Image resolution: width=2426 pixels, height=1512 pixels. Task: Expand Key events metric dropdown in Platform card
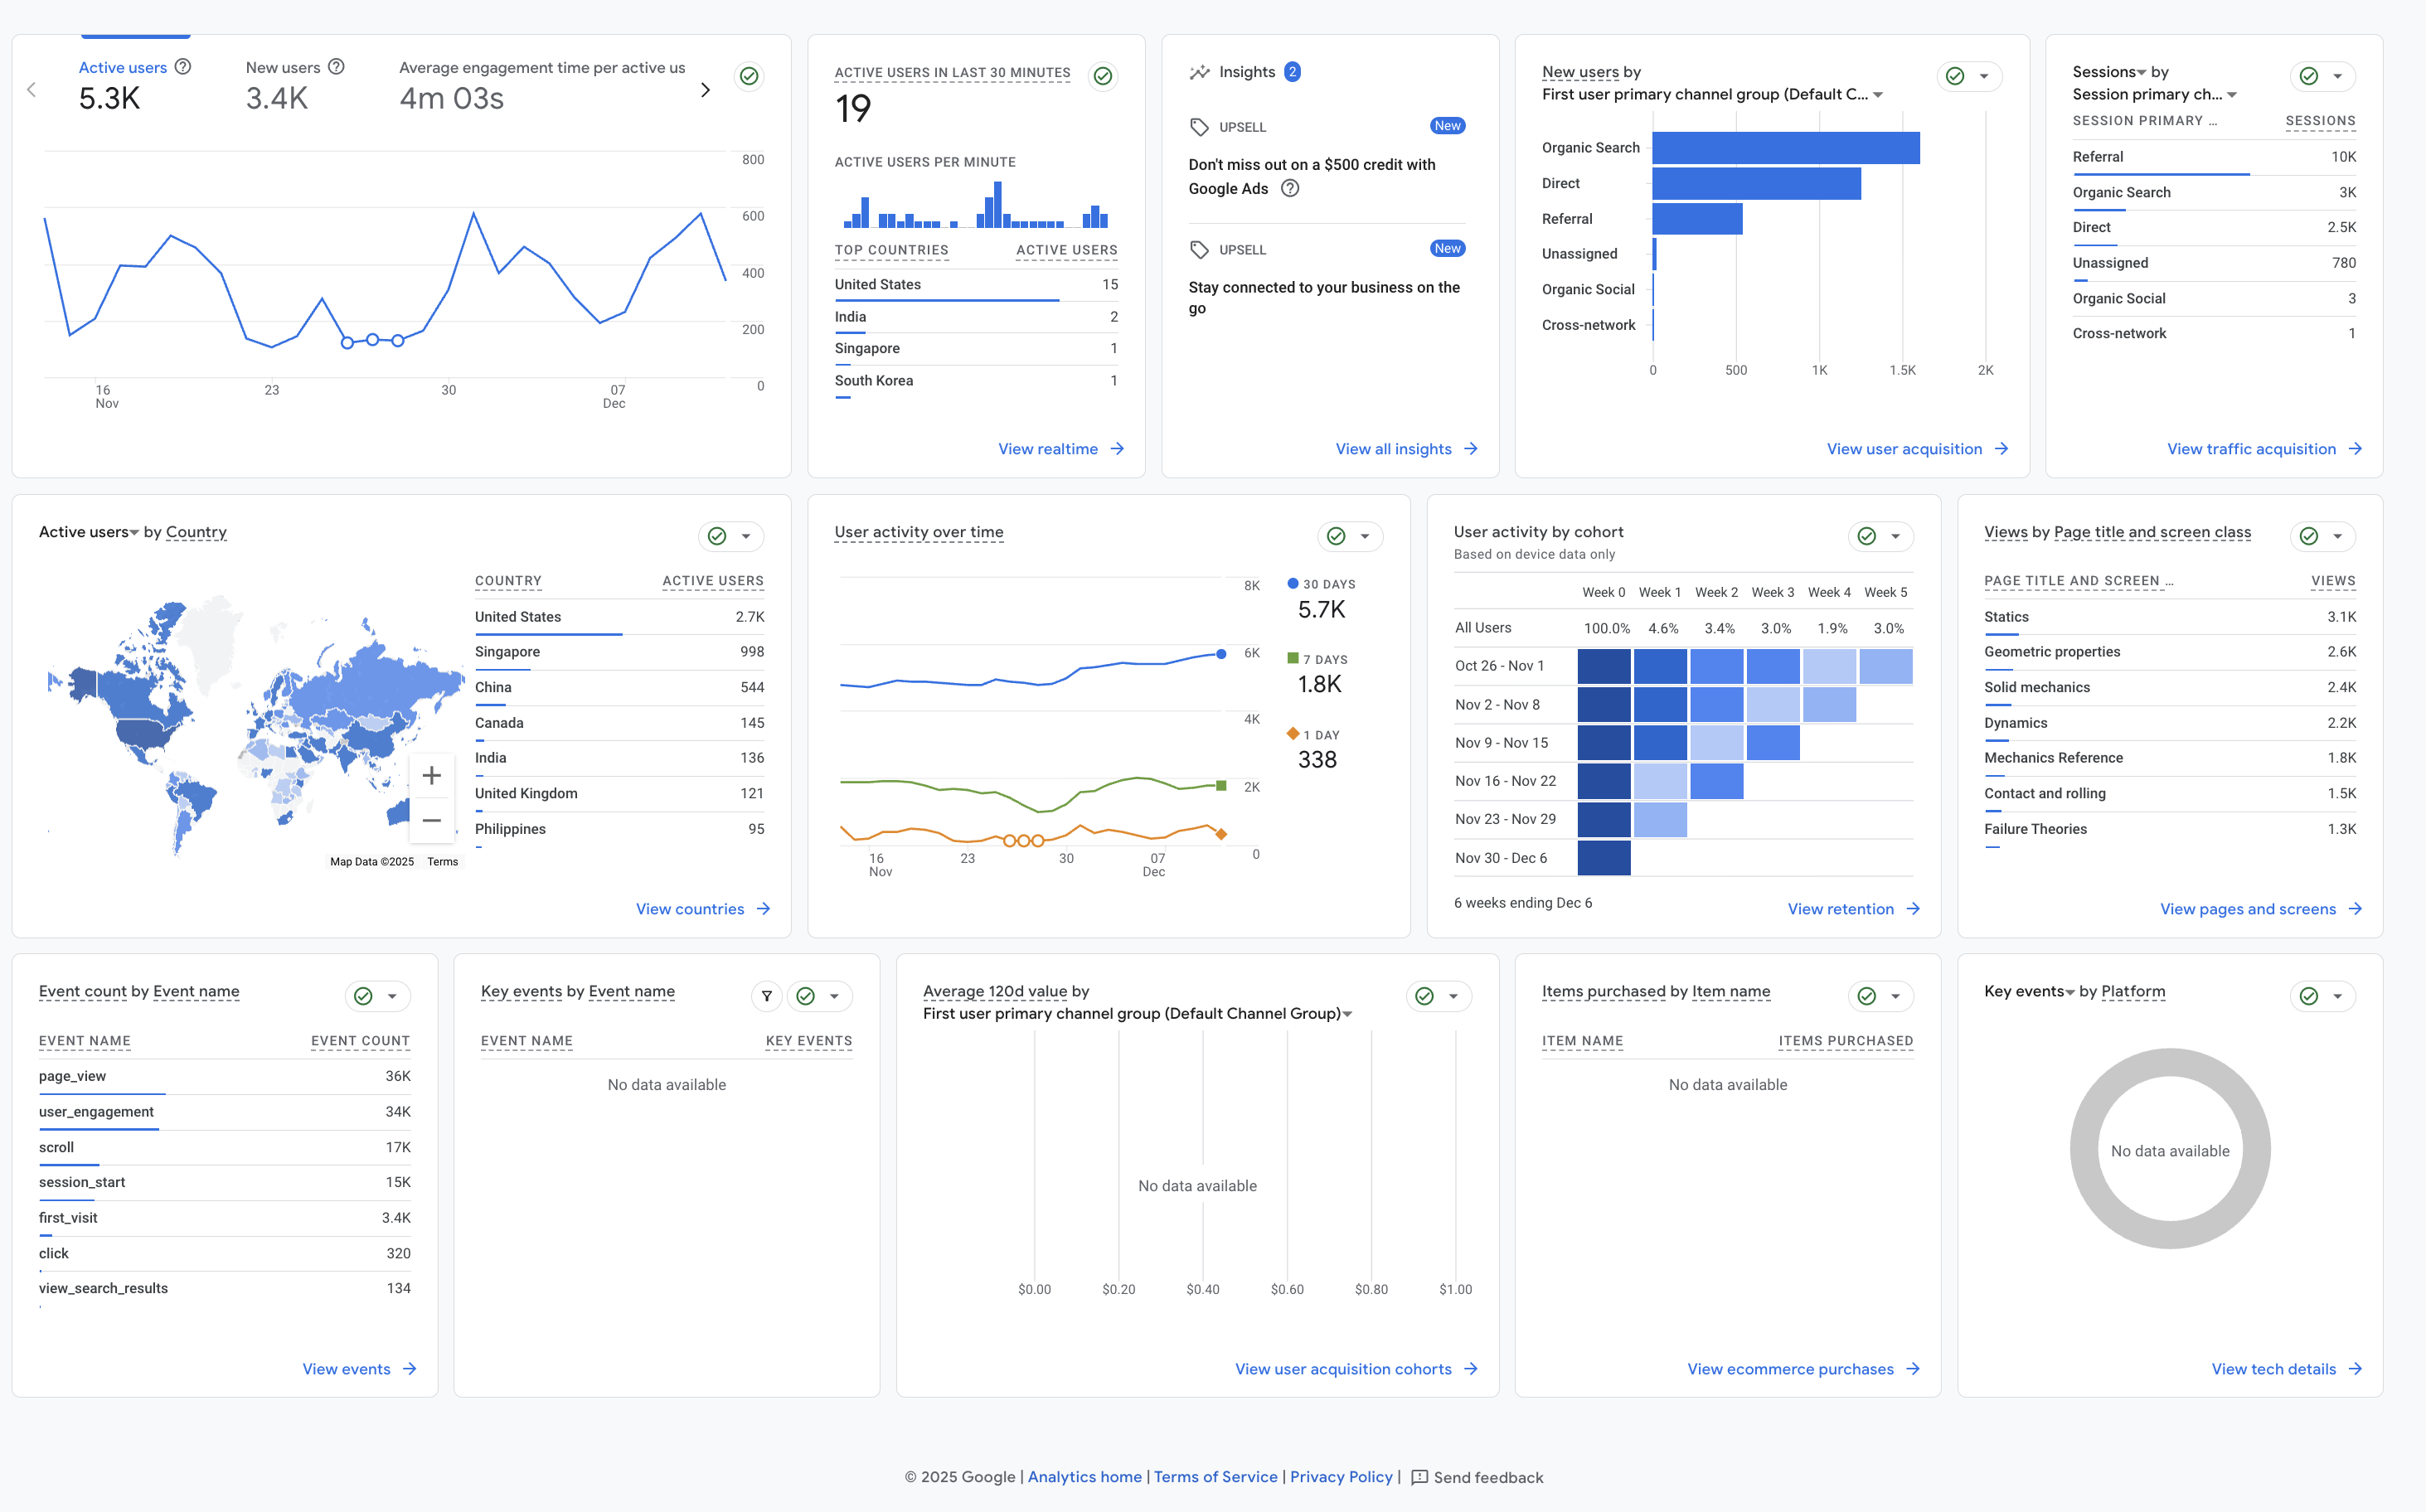click(2070, 992)
